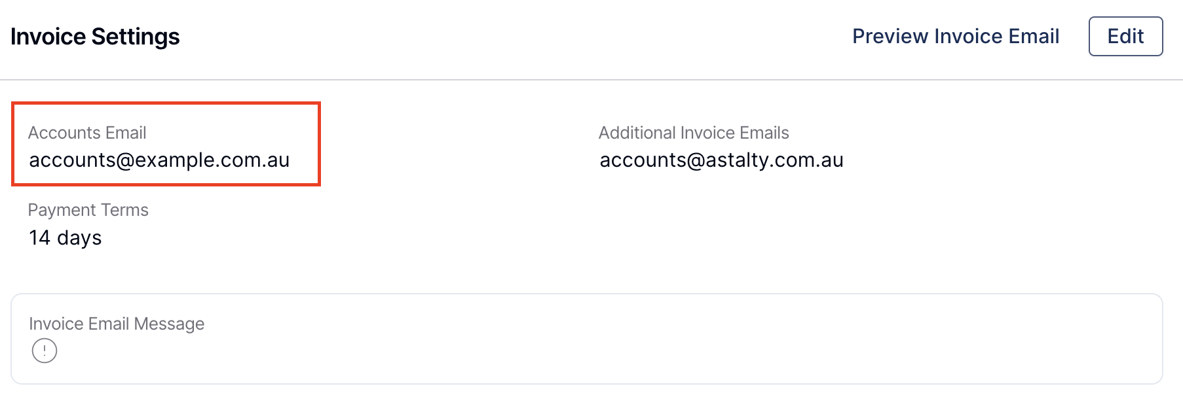Click the divider line under the Invoice Settings header
Image resolution: width=1183 pixels, height=399 pixels.
pos(591,80)
